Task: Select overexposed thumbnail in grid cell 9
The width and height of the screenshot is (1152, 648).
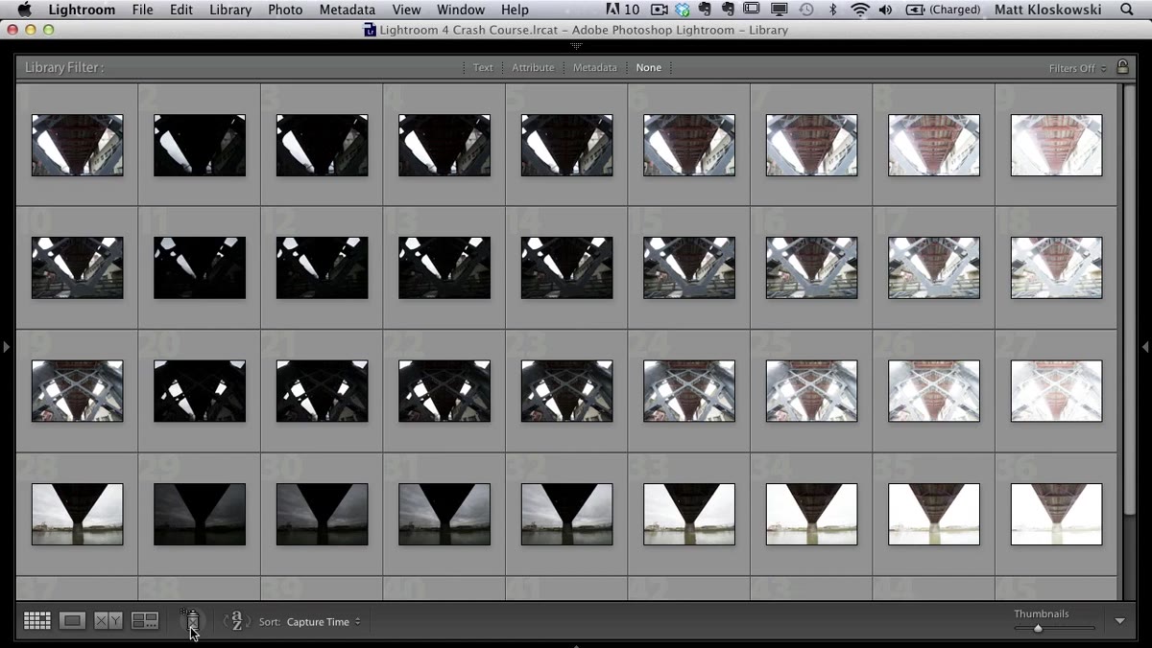Action: point(1056,145)
